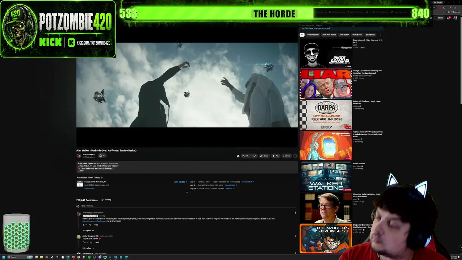Viewport: 462px width, 260px height.
Task: Open the Sort by comments dropdown
Action: coord(106,200)
